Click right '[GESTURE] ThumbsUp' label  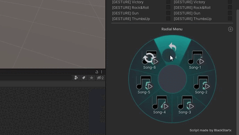click(x=193, y=19)
